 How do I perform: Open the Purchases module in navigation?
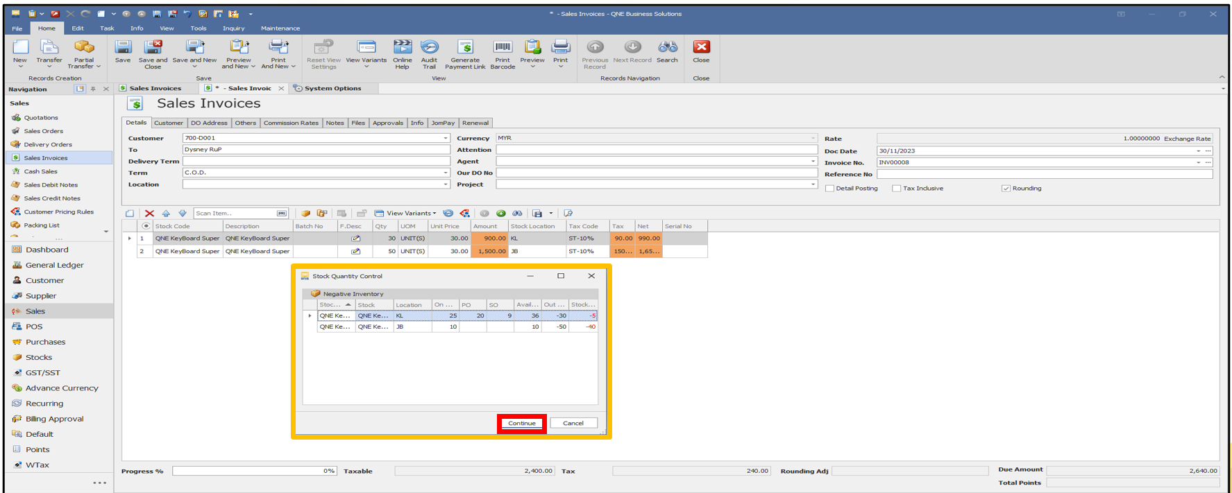click(45, 342)
